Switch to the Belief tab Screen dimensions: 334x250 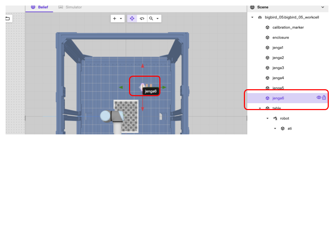(x=39, y=7)
